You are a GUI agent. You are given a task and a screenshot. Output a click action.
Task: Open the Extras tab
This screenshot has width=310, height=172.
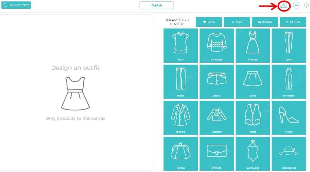[293, 22]
